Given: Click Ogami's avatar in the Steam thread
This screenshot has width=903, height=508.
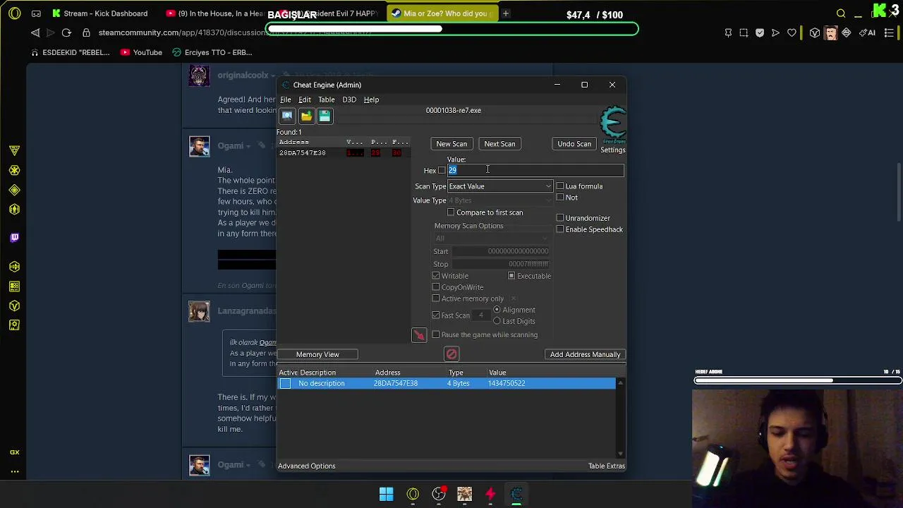Looking at the screenshot, I should click(199, 146).
